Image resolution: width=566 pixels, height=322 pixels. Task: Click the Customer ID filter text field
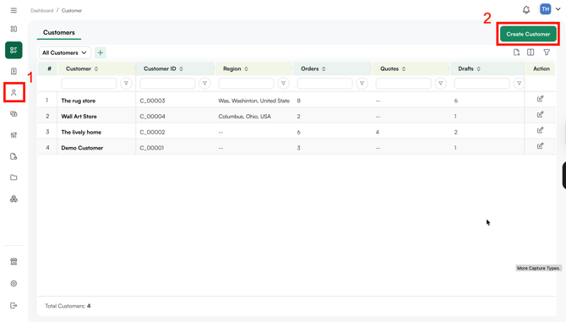click(x=167, y=84)
